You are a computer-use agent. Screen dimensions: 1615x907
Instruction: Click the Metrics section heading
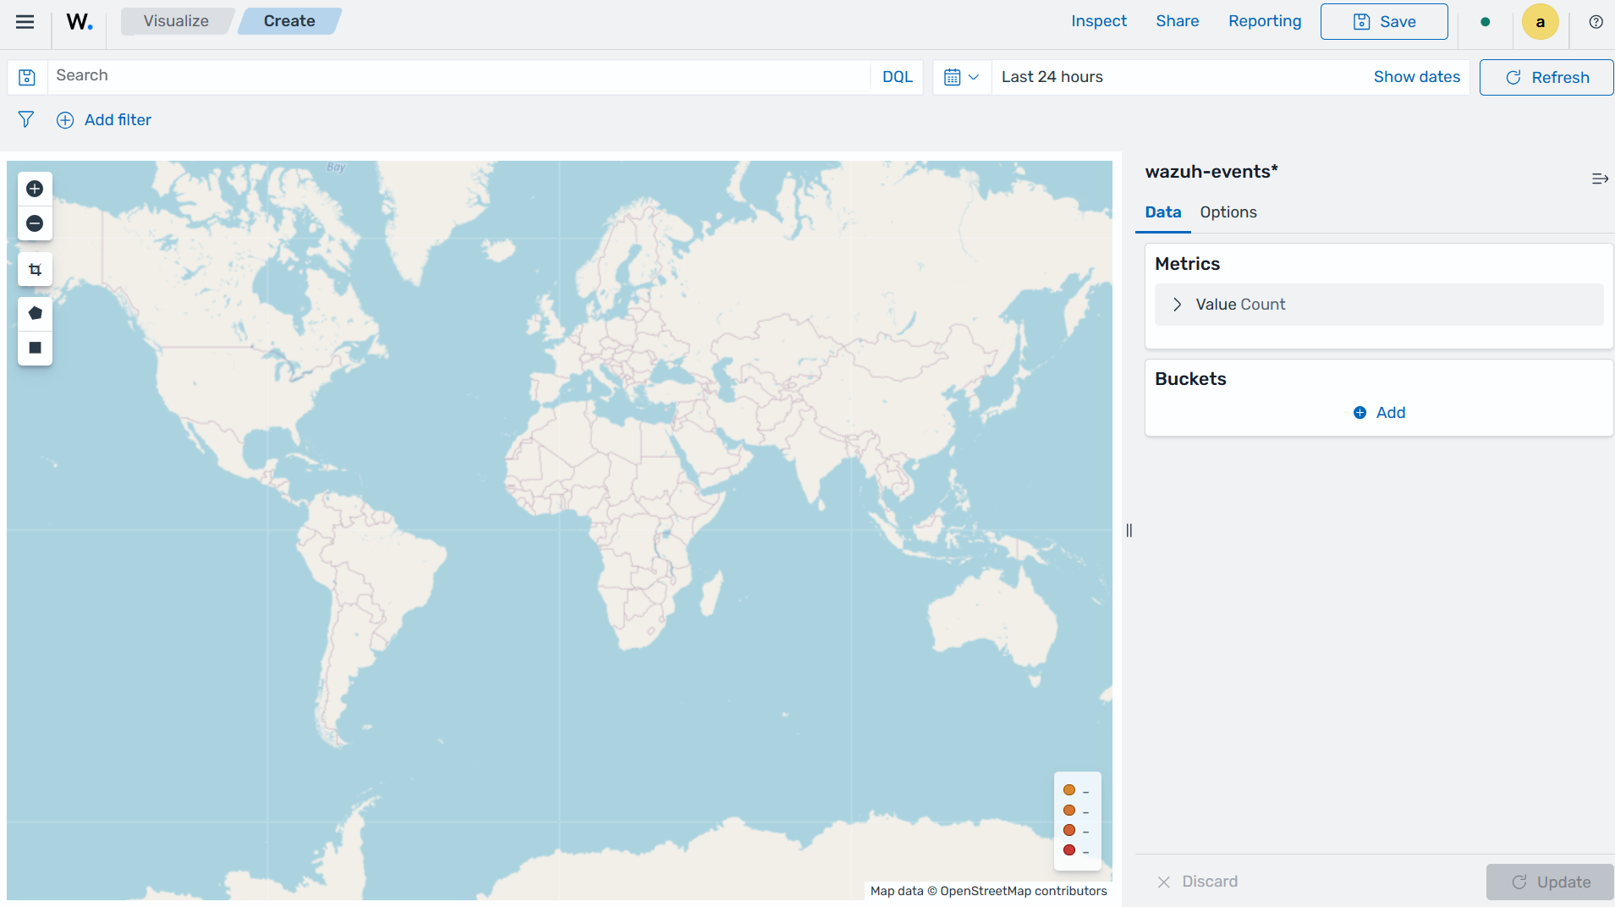click(1187, 264)
